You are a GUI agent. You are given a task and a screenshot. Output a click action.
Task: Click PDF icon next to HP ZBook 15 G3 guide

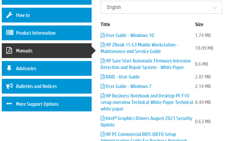coord(103,45)
